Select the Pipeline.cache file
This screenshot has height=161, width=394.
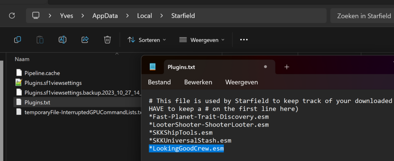tap(42, 73)
